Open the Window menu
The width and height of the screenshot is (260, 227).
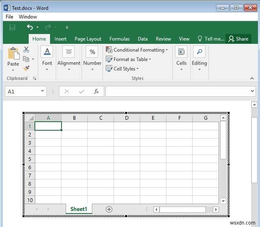(28, 17)
